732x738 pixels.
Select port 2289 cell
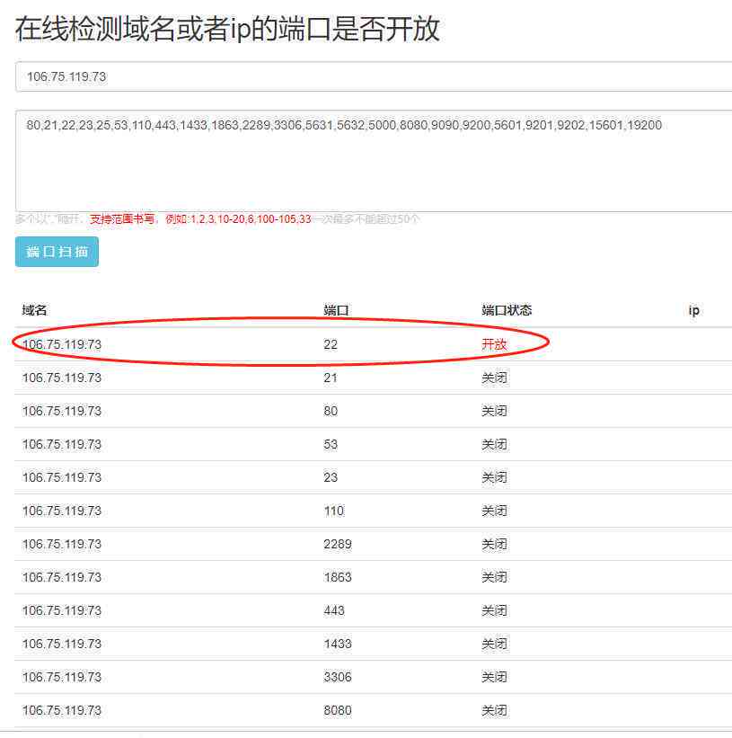click(x=338, y=544)
